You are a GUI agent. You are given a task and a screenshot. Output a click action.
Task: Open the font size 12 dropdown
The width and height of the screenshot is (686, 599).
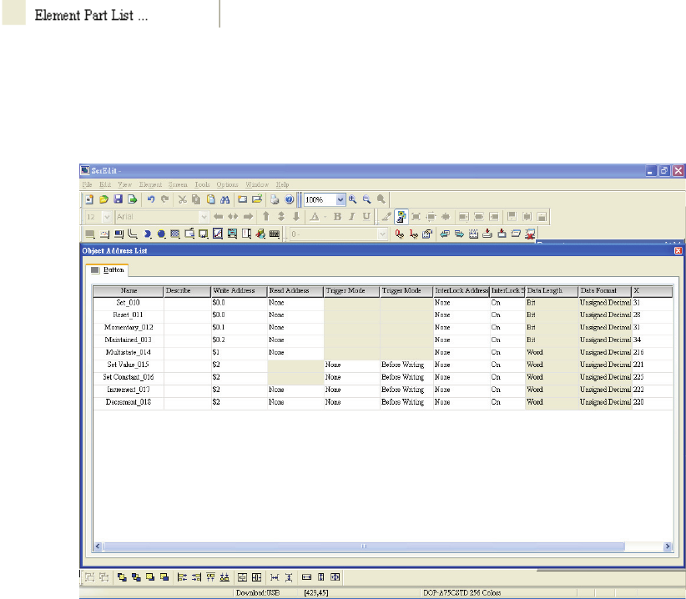(106, 216)
